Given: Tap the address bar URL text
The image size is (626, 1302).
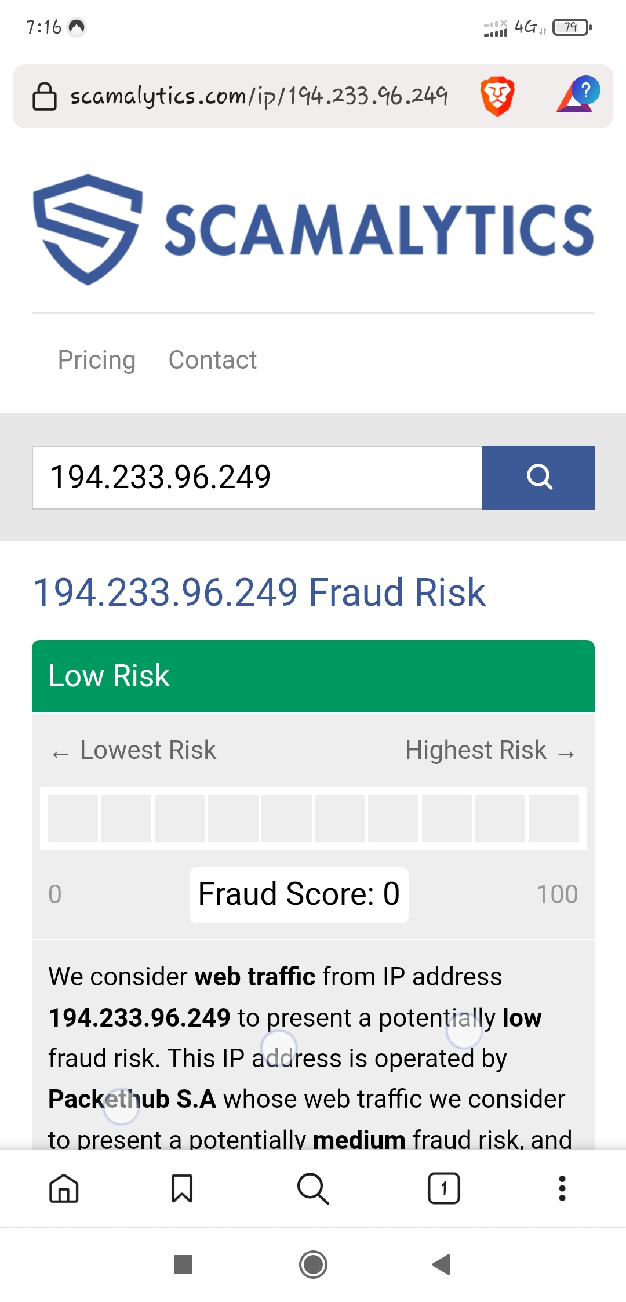Looking at the screenshot, I should 259,96.
